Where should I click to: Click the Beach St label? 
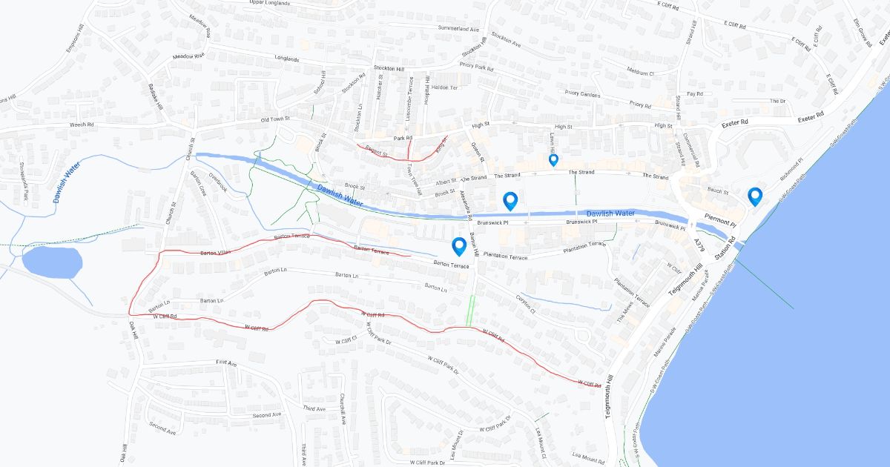[717, 191]
